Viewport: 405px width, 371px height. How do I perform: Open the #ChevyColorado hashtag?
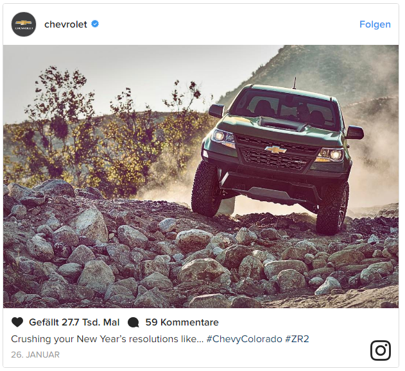pyautogui.click(x=244, y=339)
